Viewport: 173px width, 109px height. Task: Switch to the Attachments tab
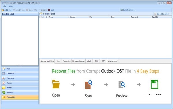click(112, 61)
